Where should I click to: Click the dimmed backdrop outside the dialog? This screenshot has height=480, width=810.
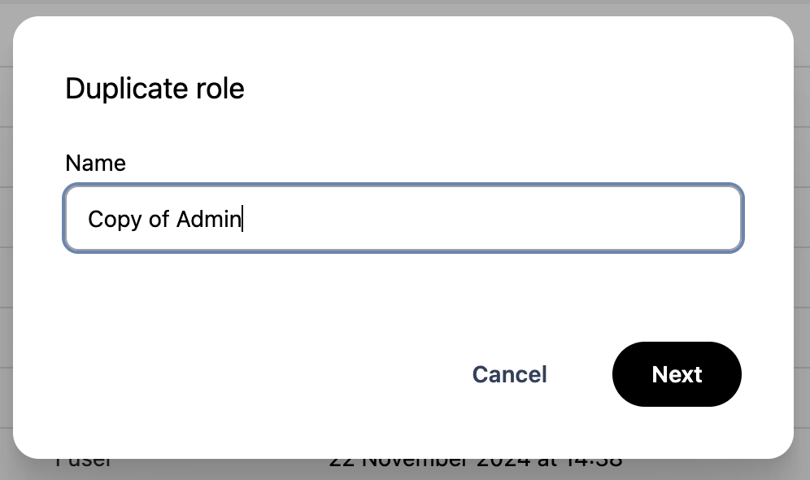(x=802, y=244)
